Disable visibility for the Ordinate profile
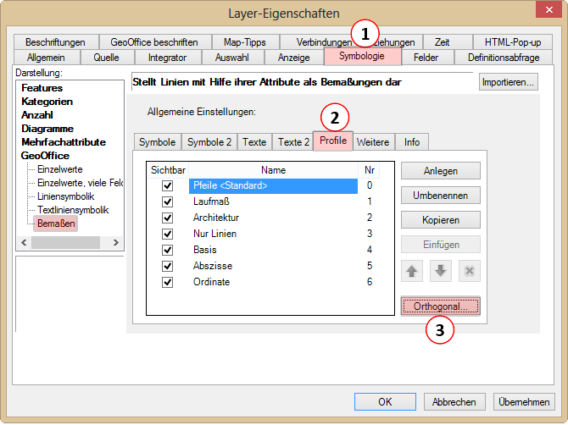Screen dimensions: 568x425 coord(167,282)
